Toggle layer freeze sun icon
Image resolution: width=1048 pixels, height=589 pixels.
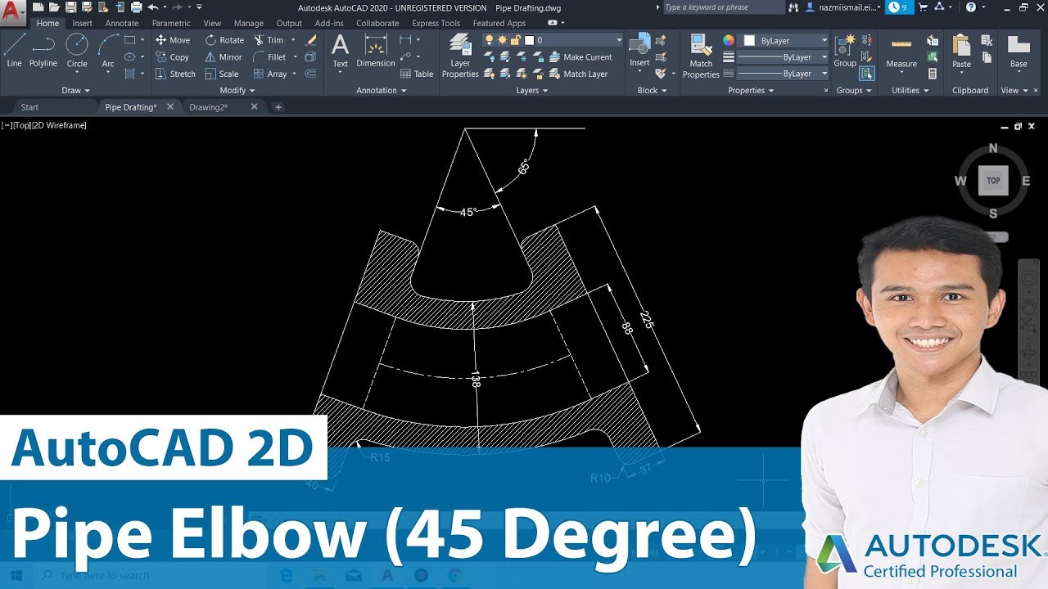pyautogui.click(x=502, y=40)
